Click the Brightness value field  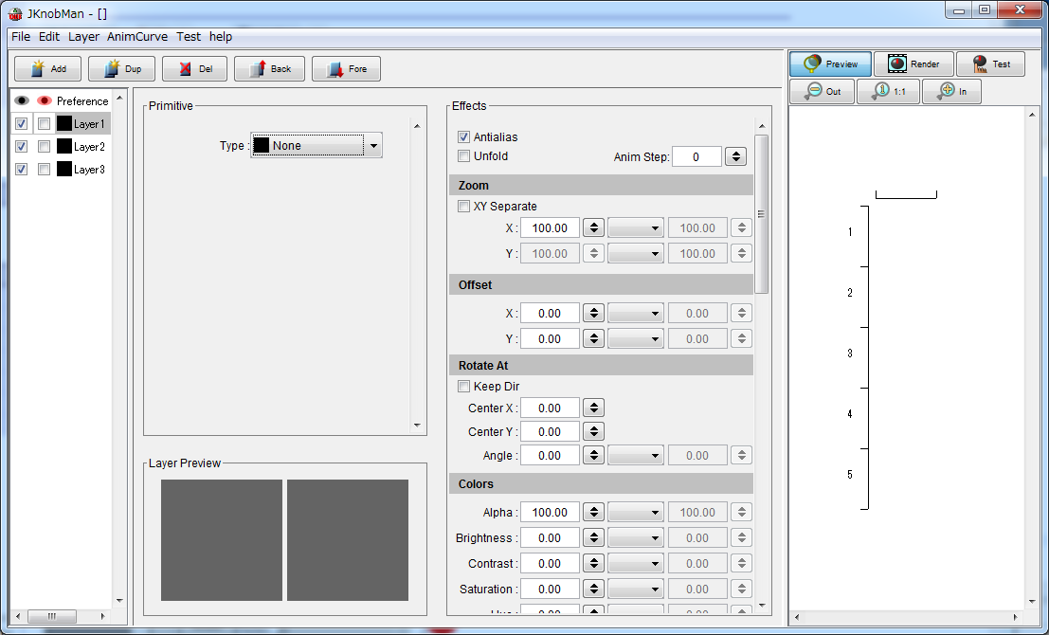coord(550,538)
